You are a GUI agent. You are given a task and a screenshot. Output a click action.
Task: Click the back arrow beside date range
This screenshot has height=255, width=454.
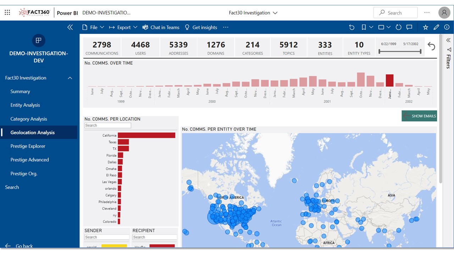click(x=431, y=46)
